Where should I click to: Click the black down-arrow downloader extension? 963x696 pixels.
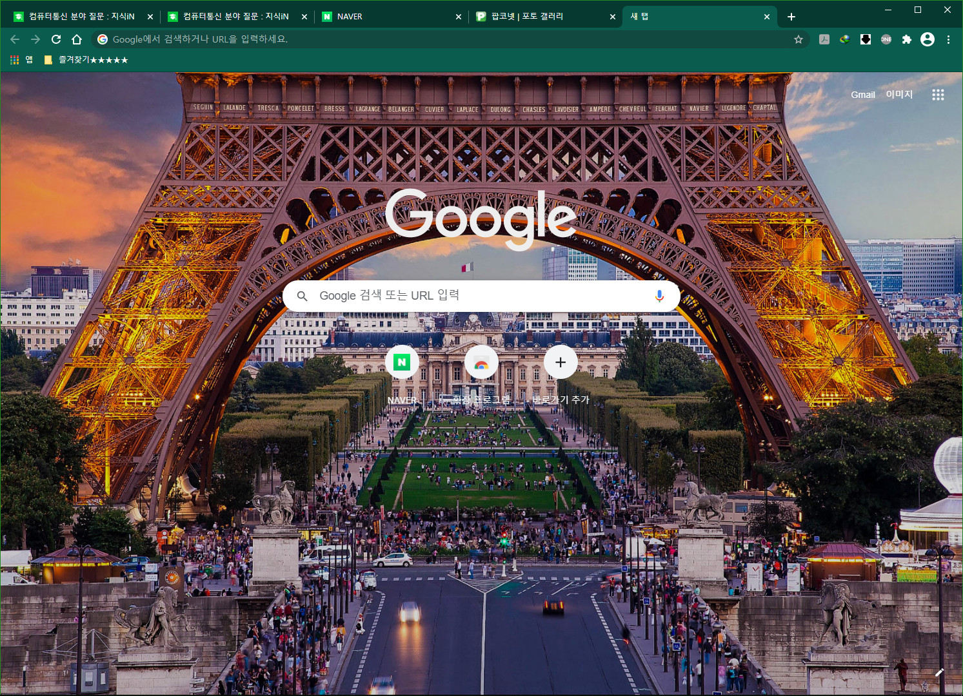click(866, 39)
